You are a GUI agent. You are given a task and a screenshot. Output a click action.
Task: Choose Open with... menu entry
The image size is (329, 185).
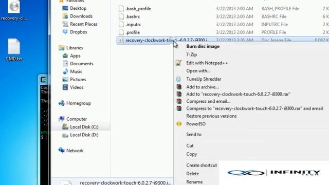[198, 71]
